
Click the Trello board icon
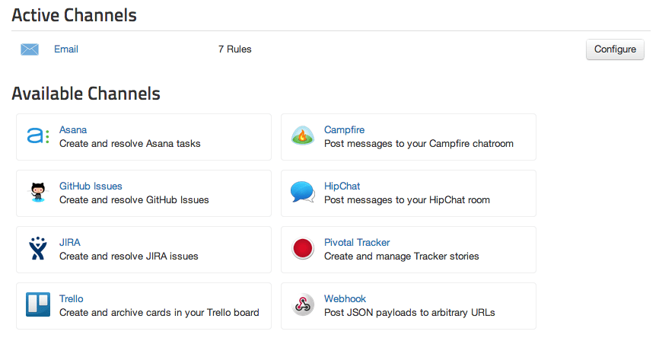click(38, 304)
